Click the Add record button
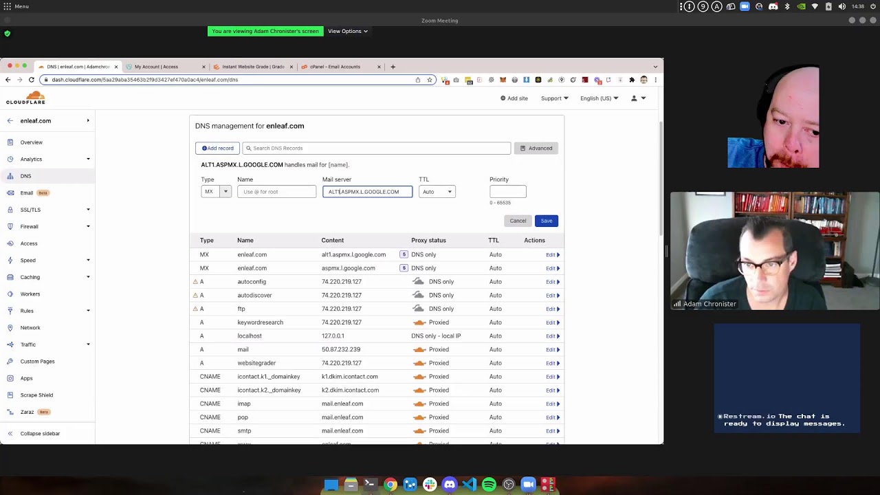Viewport: 880px width, 495px height. pyautogui.click(x=217, y=148)
